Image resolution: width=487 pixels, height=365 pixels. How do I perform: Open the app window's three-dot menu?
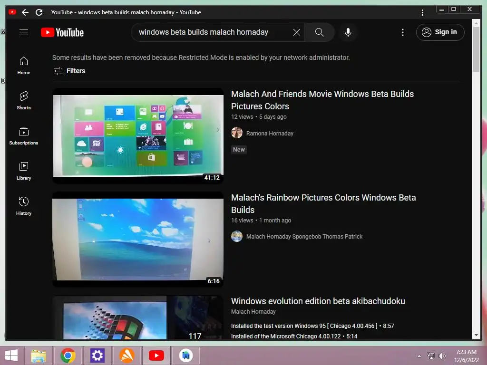pyautogui.click(x=422, y=12)
